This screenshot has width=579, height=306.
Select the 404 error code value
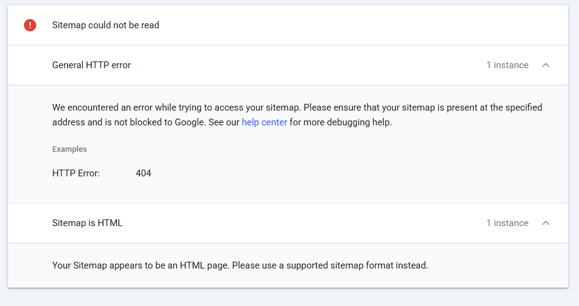click(x=143, y=173)
